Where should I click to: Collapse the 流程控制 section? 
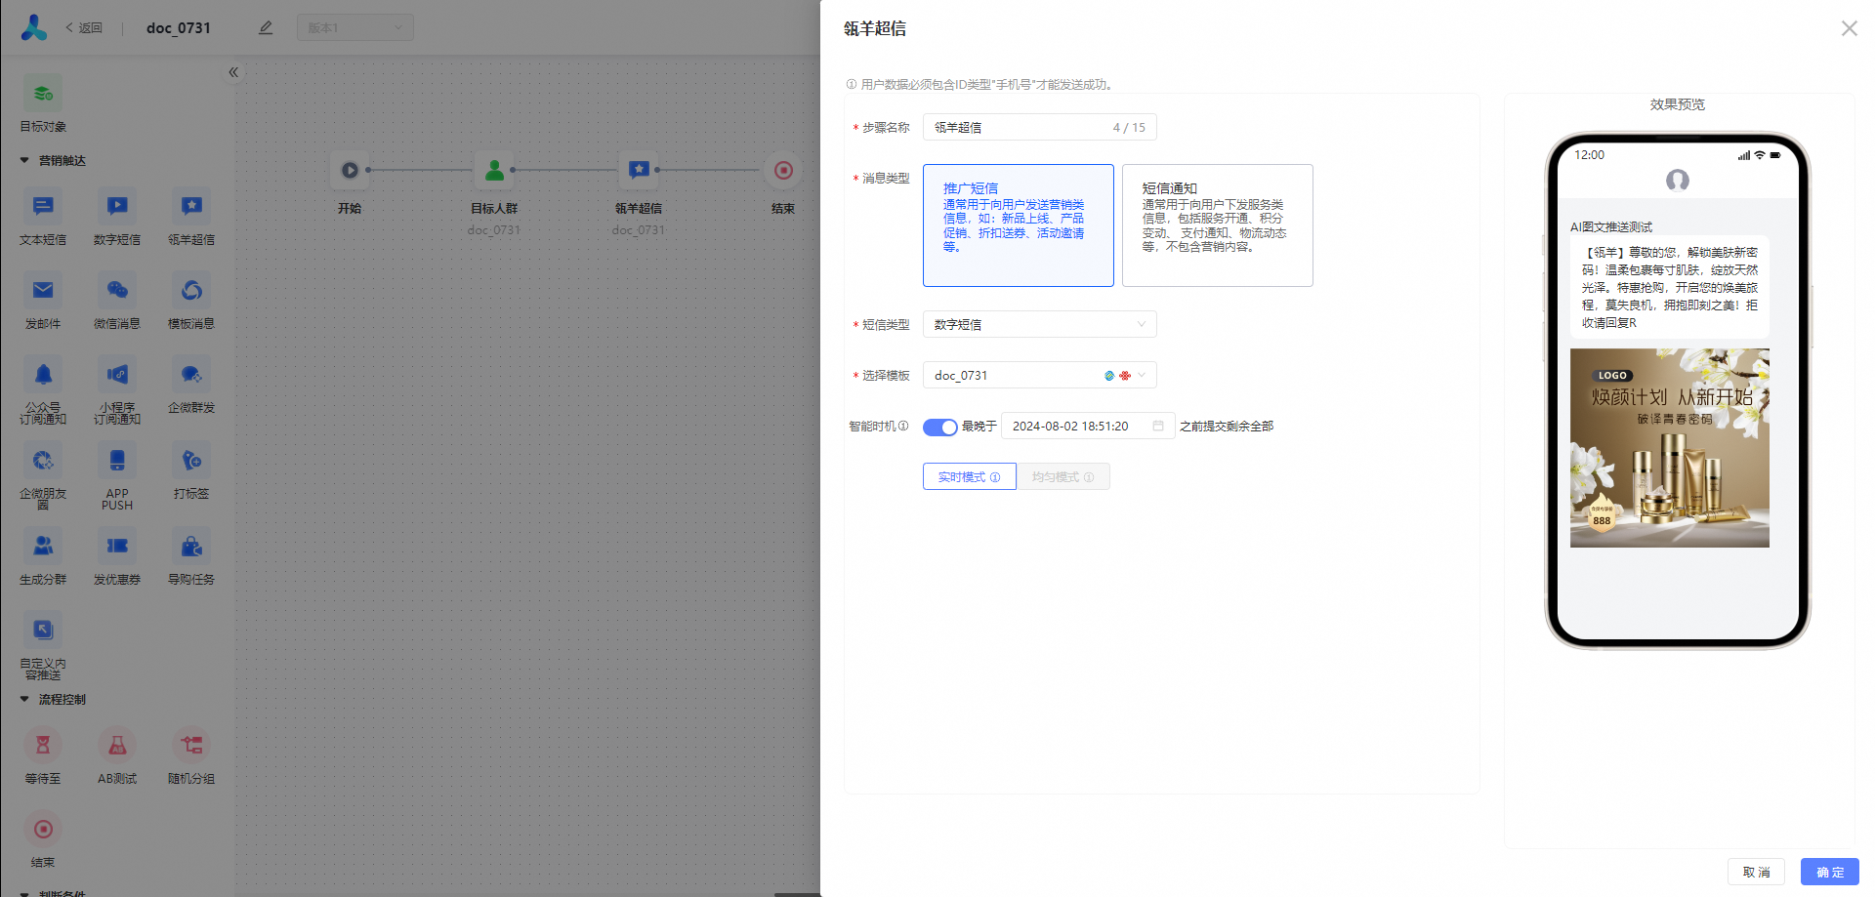pos(24,699)
